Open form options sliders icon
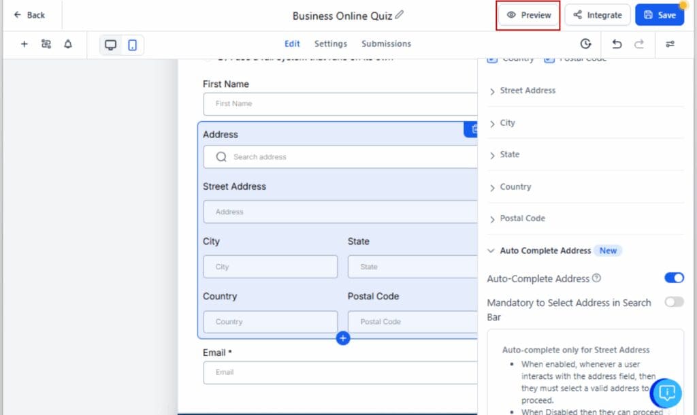Screen dimensions: 697x415 click(670, 43)
